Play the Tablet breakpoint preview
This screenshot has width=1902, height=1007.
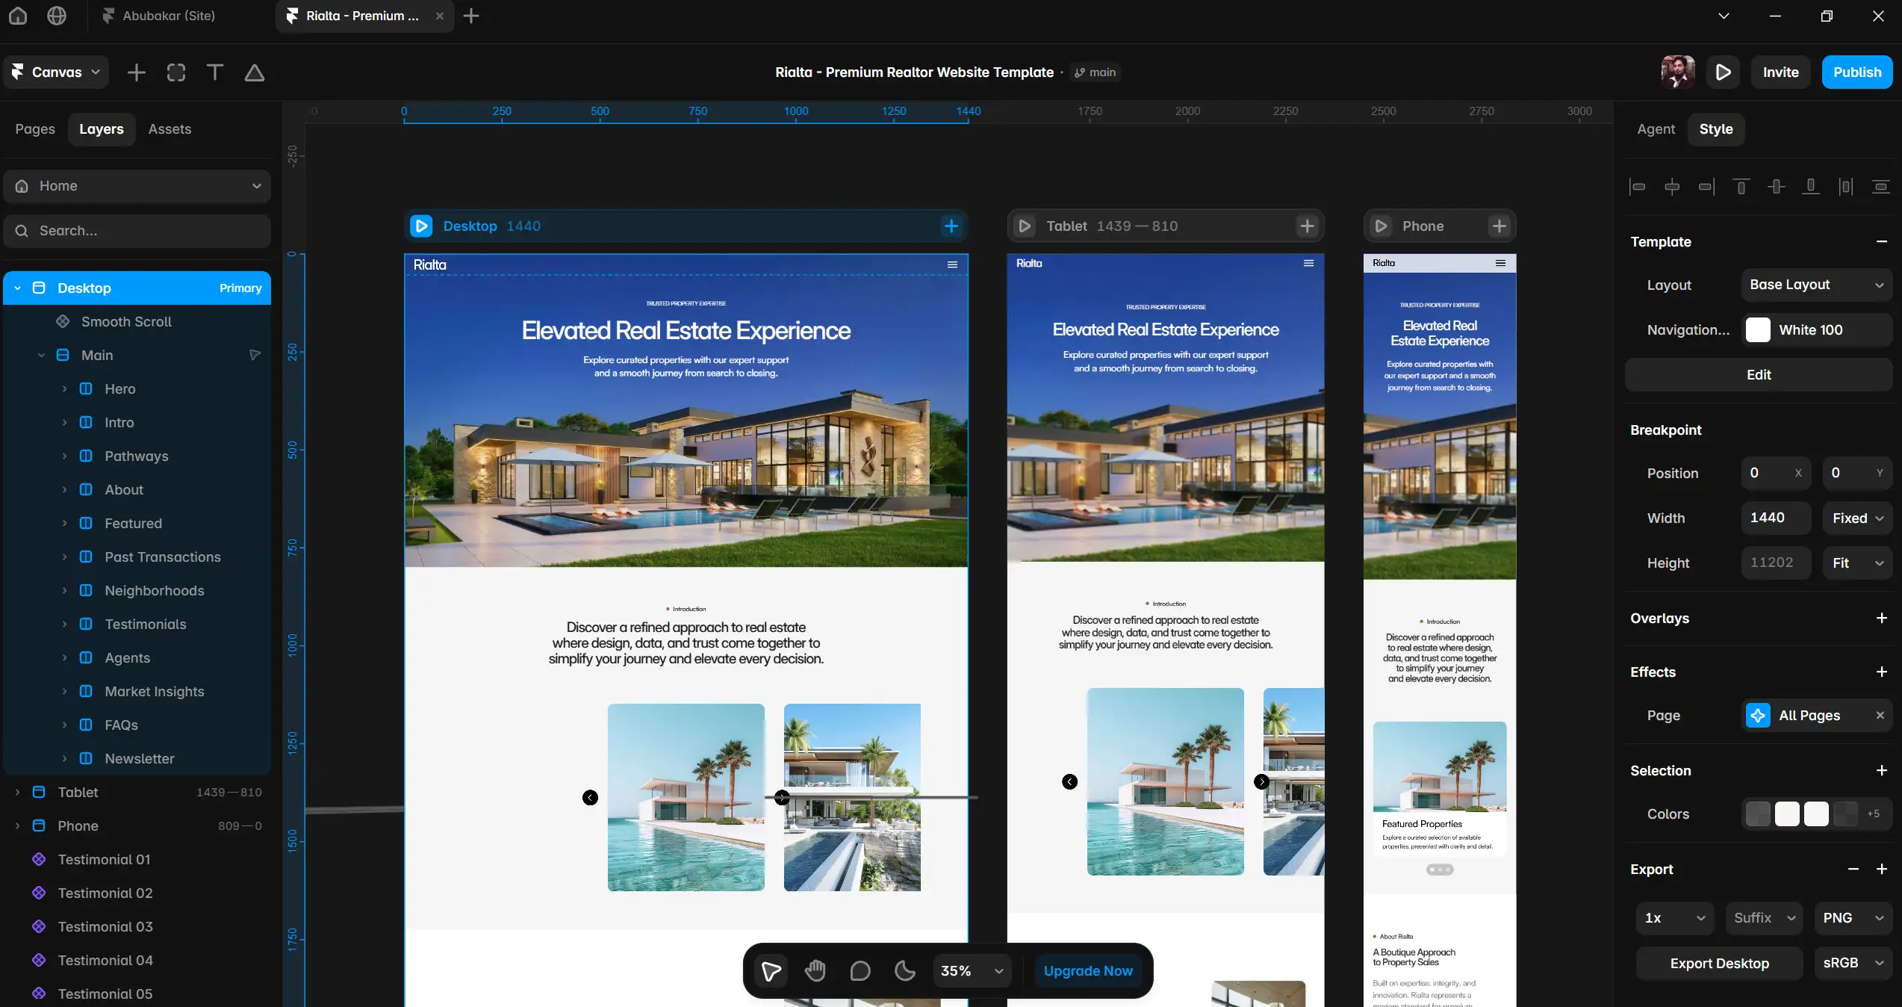click(x=1025, y=226)
